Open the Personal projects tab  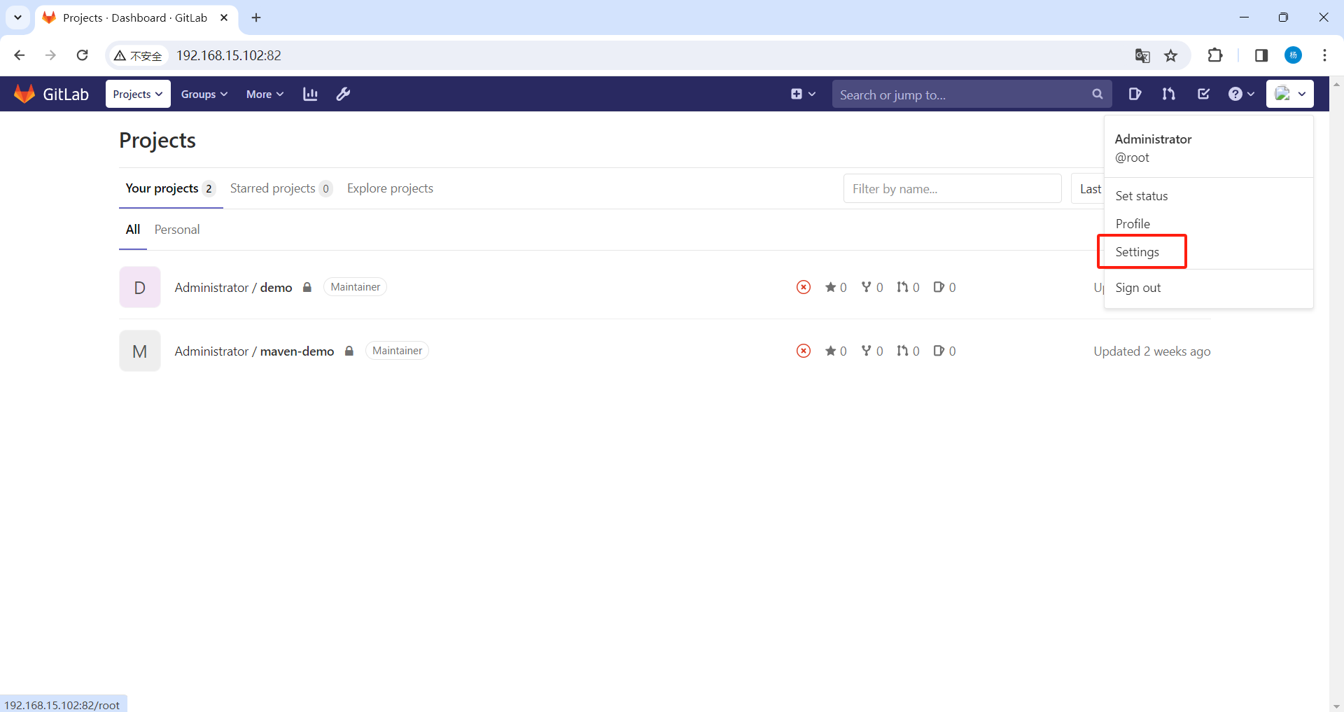(176, 229)
